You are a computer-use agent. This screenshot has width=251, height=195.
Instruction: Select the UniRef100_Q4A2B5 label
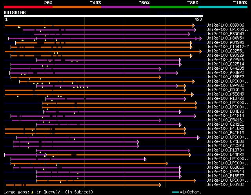[225, 68]
